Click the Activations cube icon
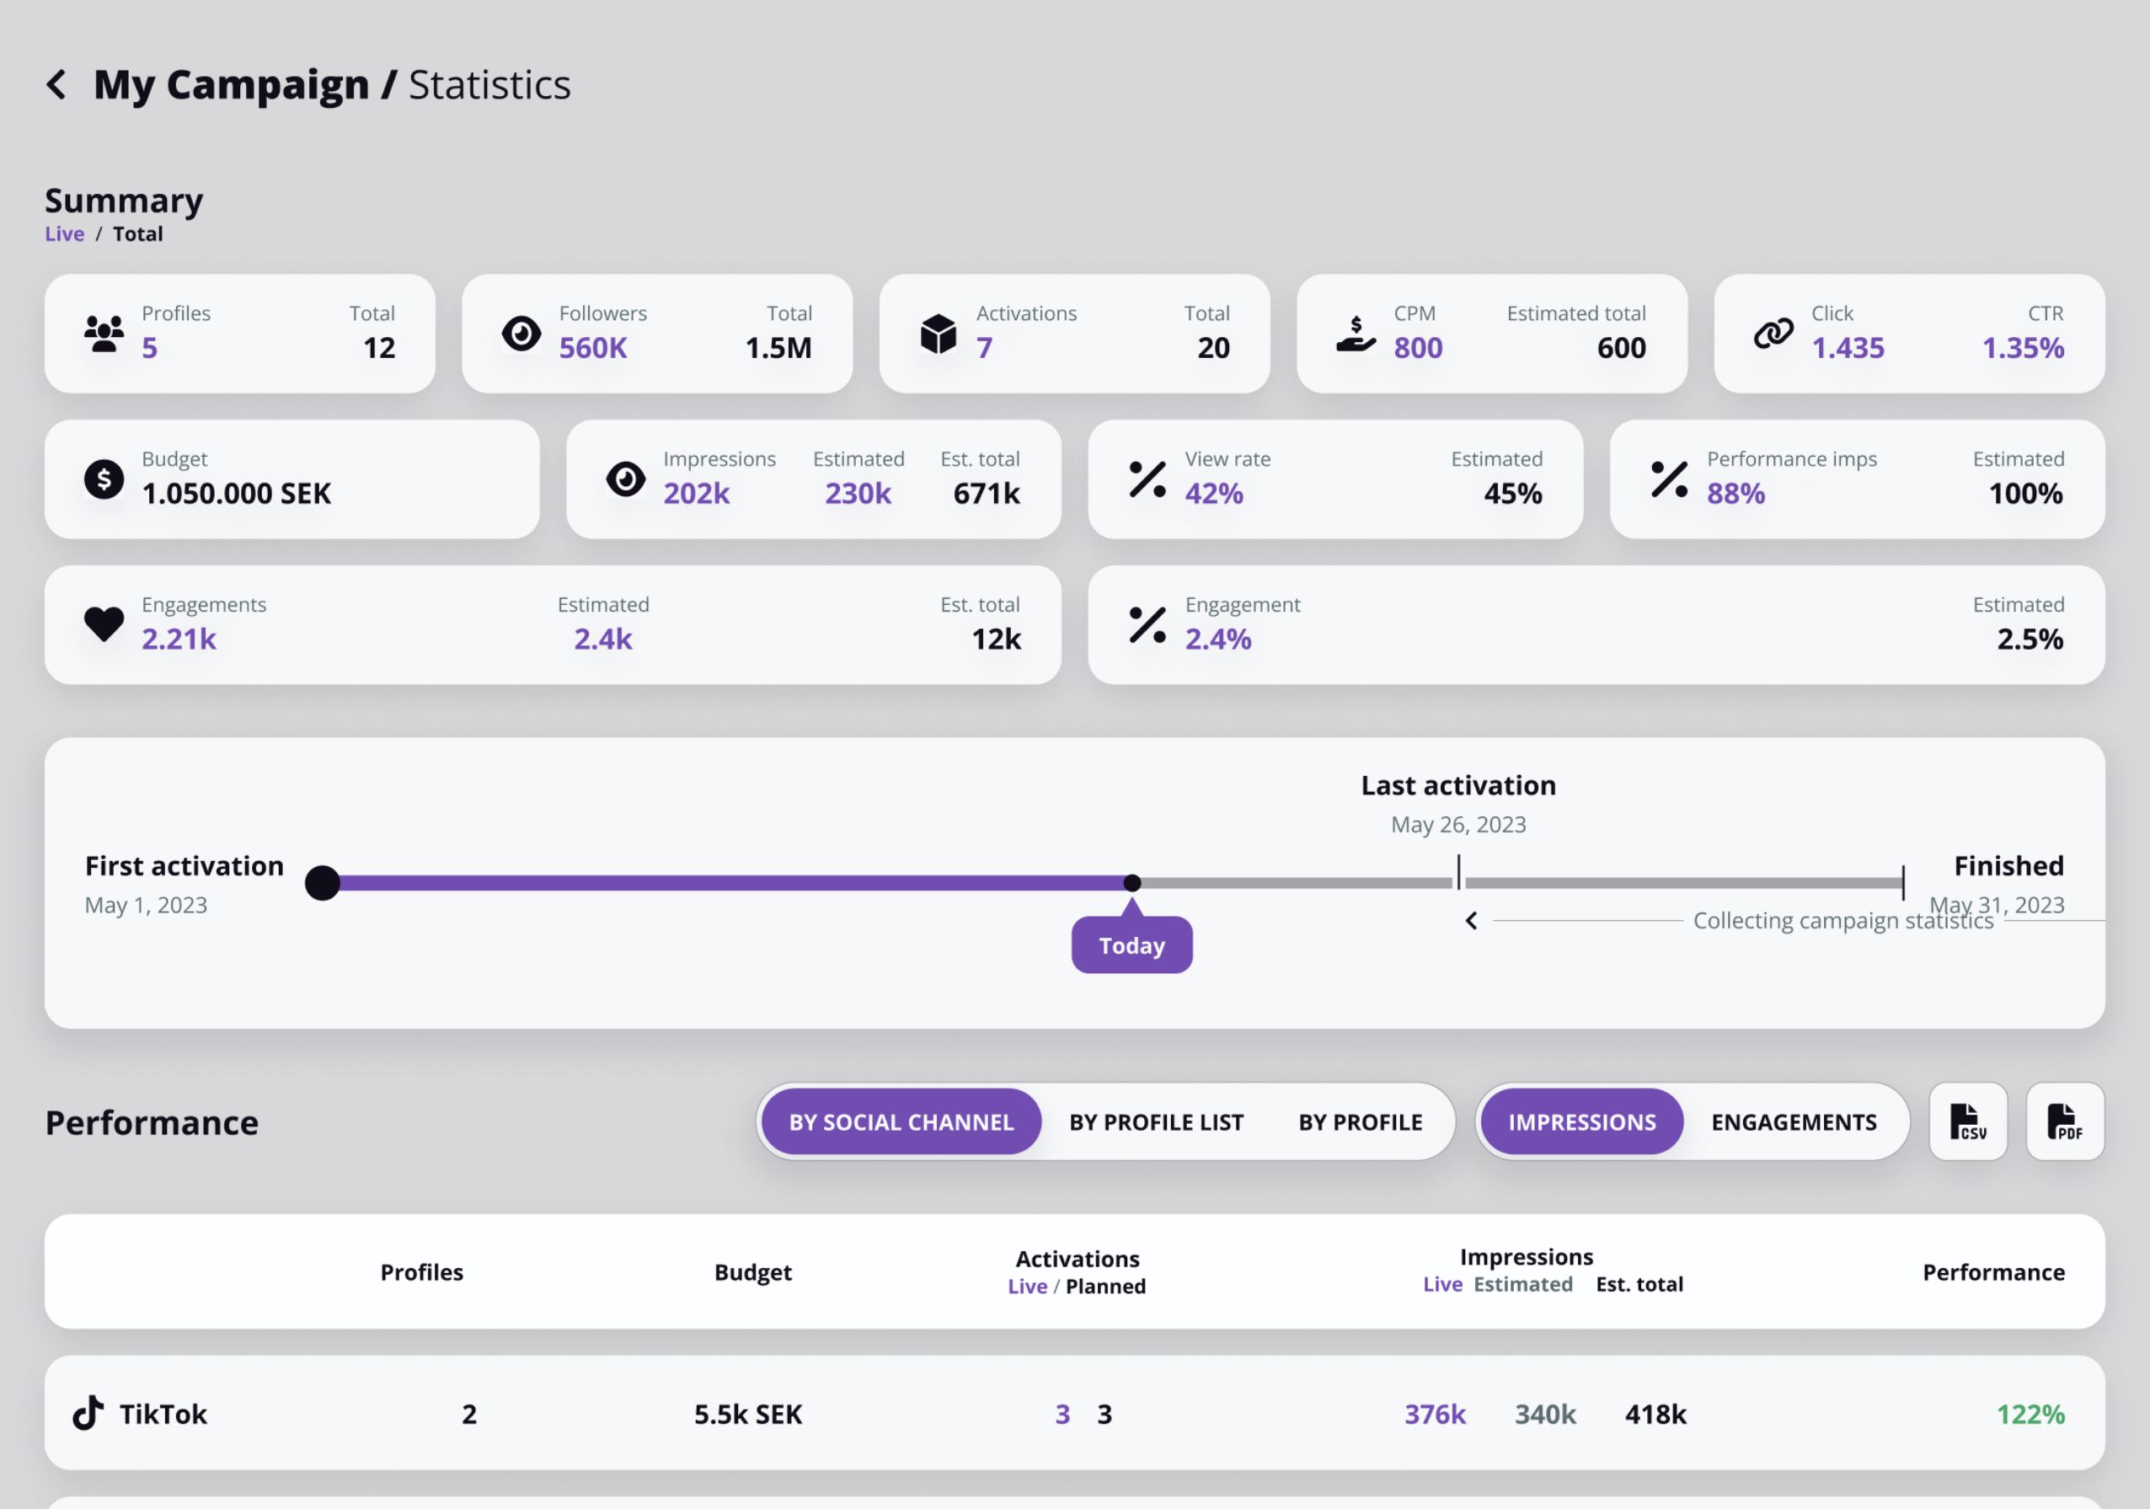Image resolution: width=2150 pixels, height=1509 pixels. (939, 334)
